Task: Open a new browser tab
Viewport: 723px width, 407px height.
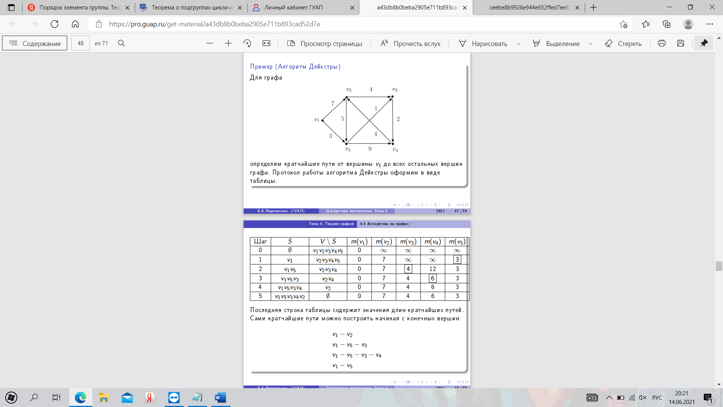Action: click(593, 8)
